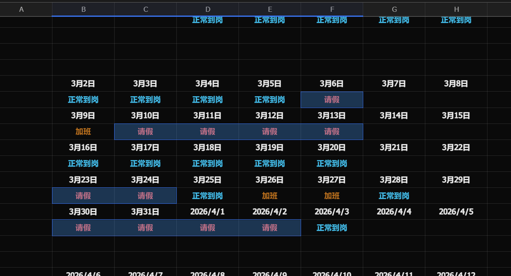Image resolution: width=511 pixels, height=276 pixels.
Task: Click the 3月20日 date cell
Action: 332,148
